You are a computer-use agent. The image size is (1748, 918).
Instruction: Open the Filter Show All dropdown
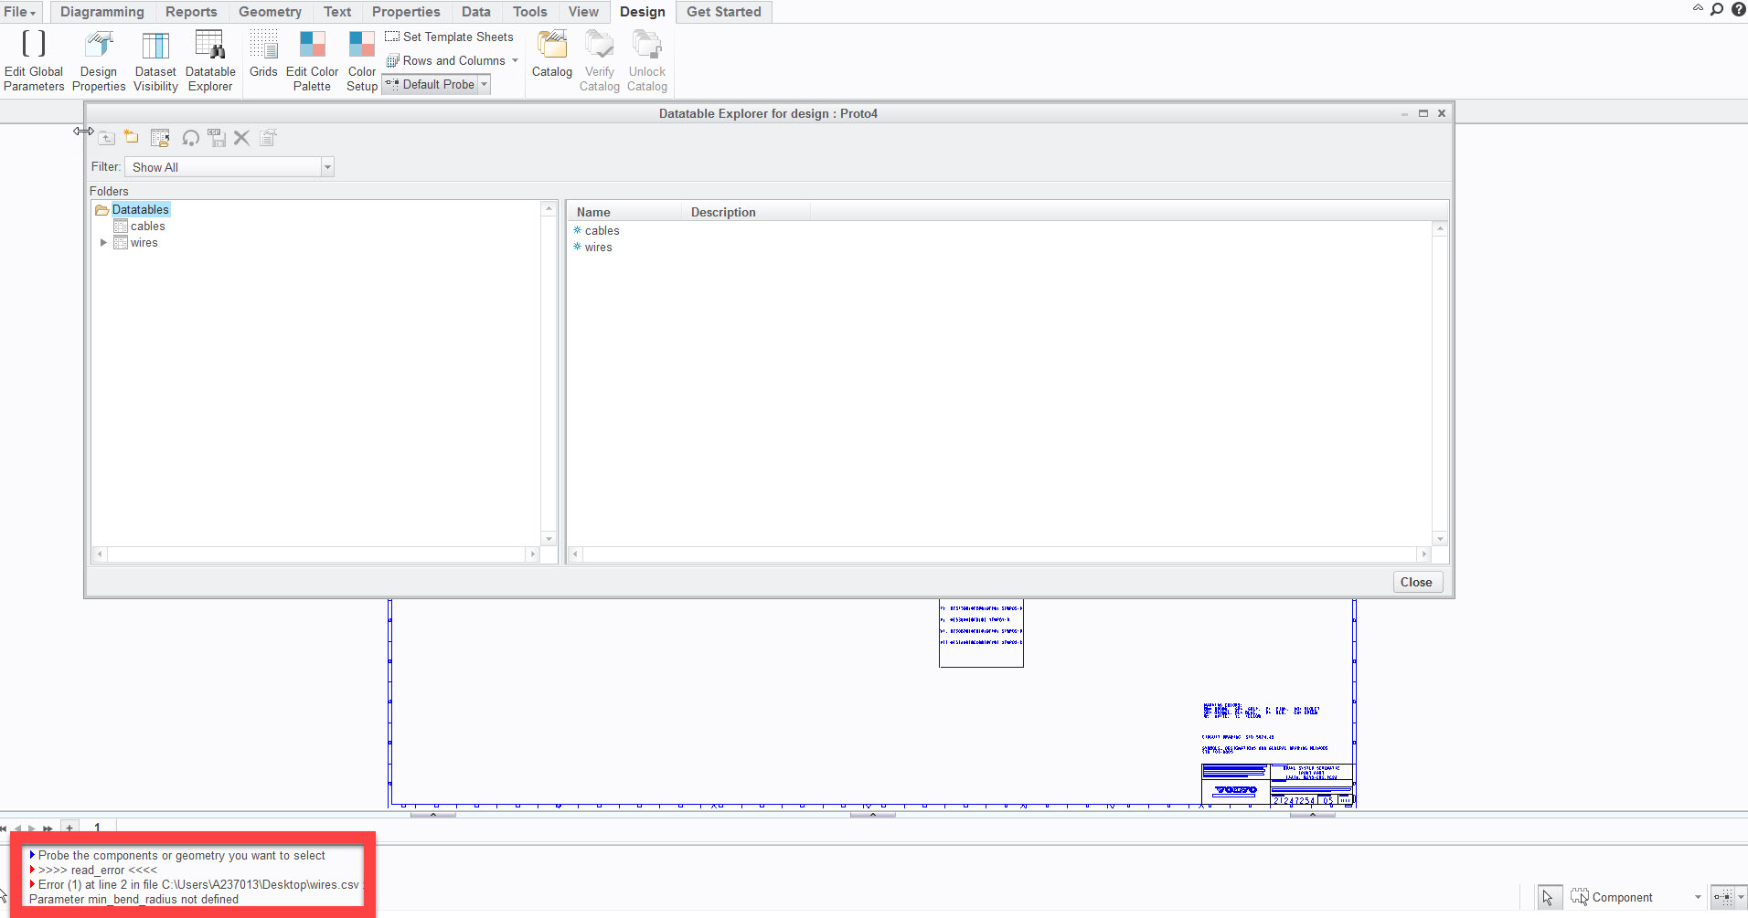coord(229,166)
